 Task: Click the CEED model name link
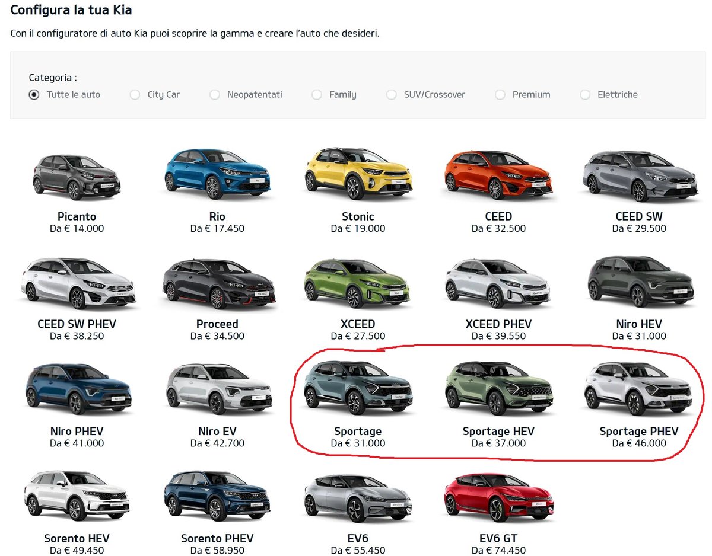[498, 216]
